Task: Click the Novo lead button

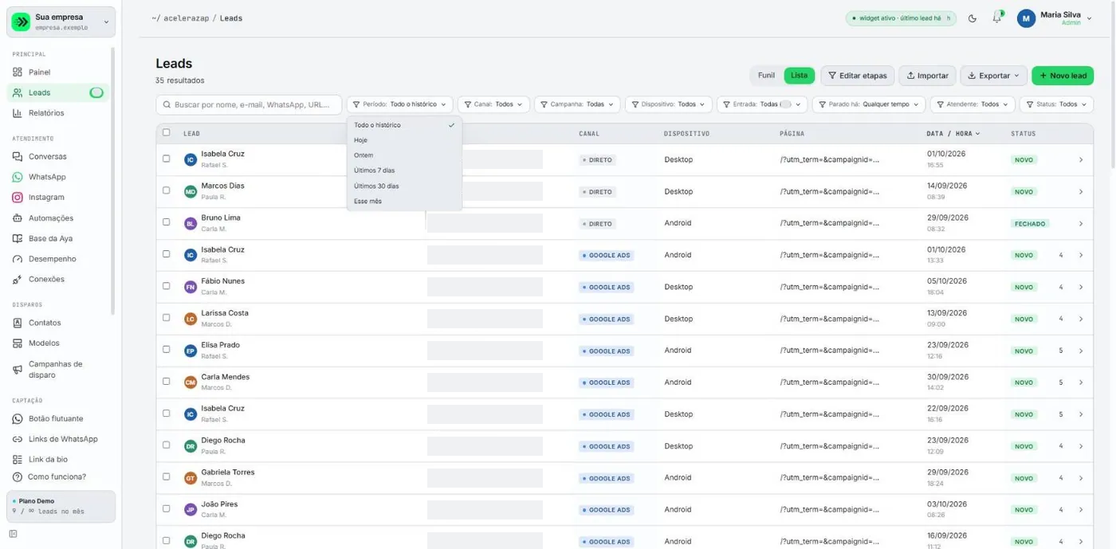Action: (x=1063, y=76)
